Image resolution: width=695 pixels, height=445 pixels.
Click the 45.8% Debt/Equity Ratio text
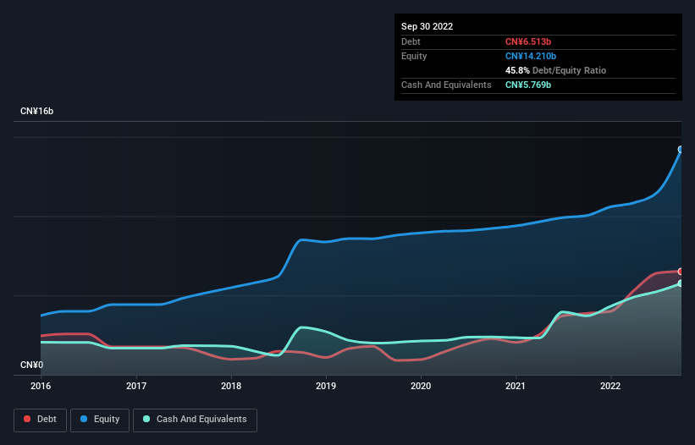pos(556,70)
